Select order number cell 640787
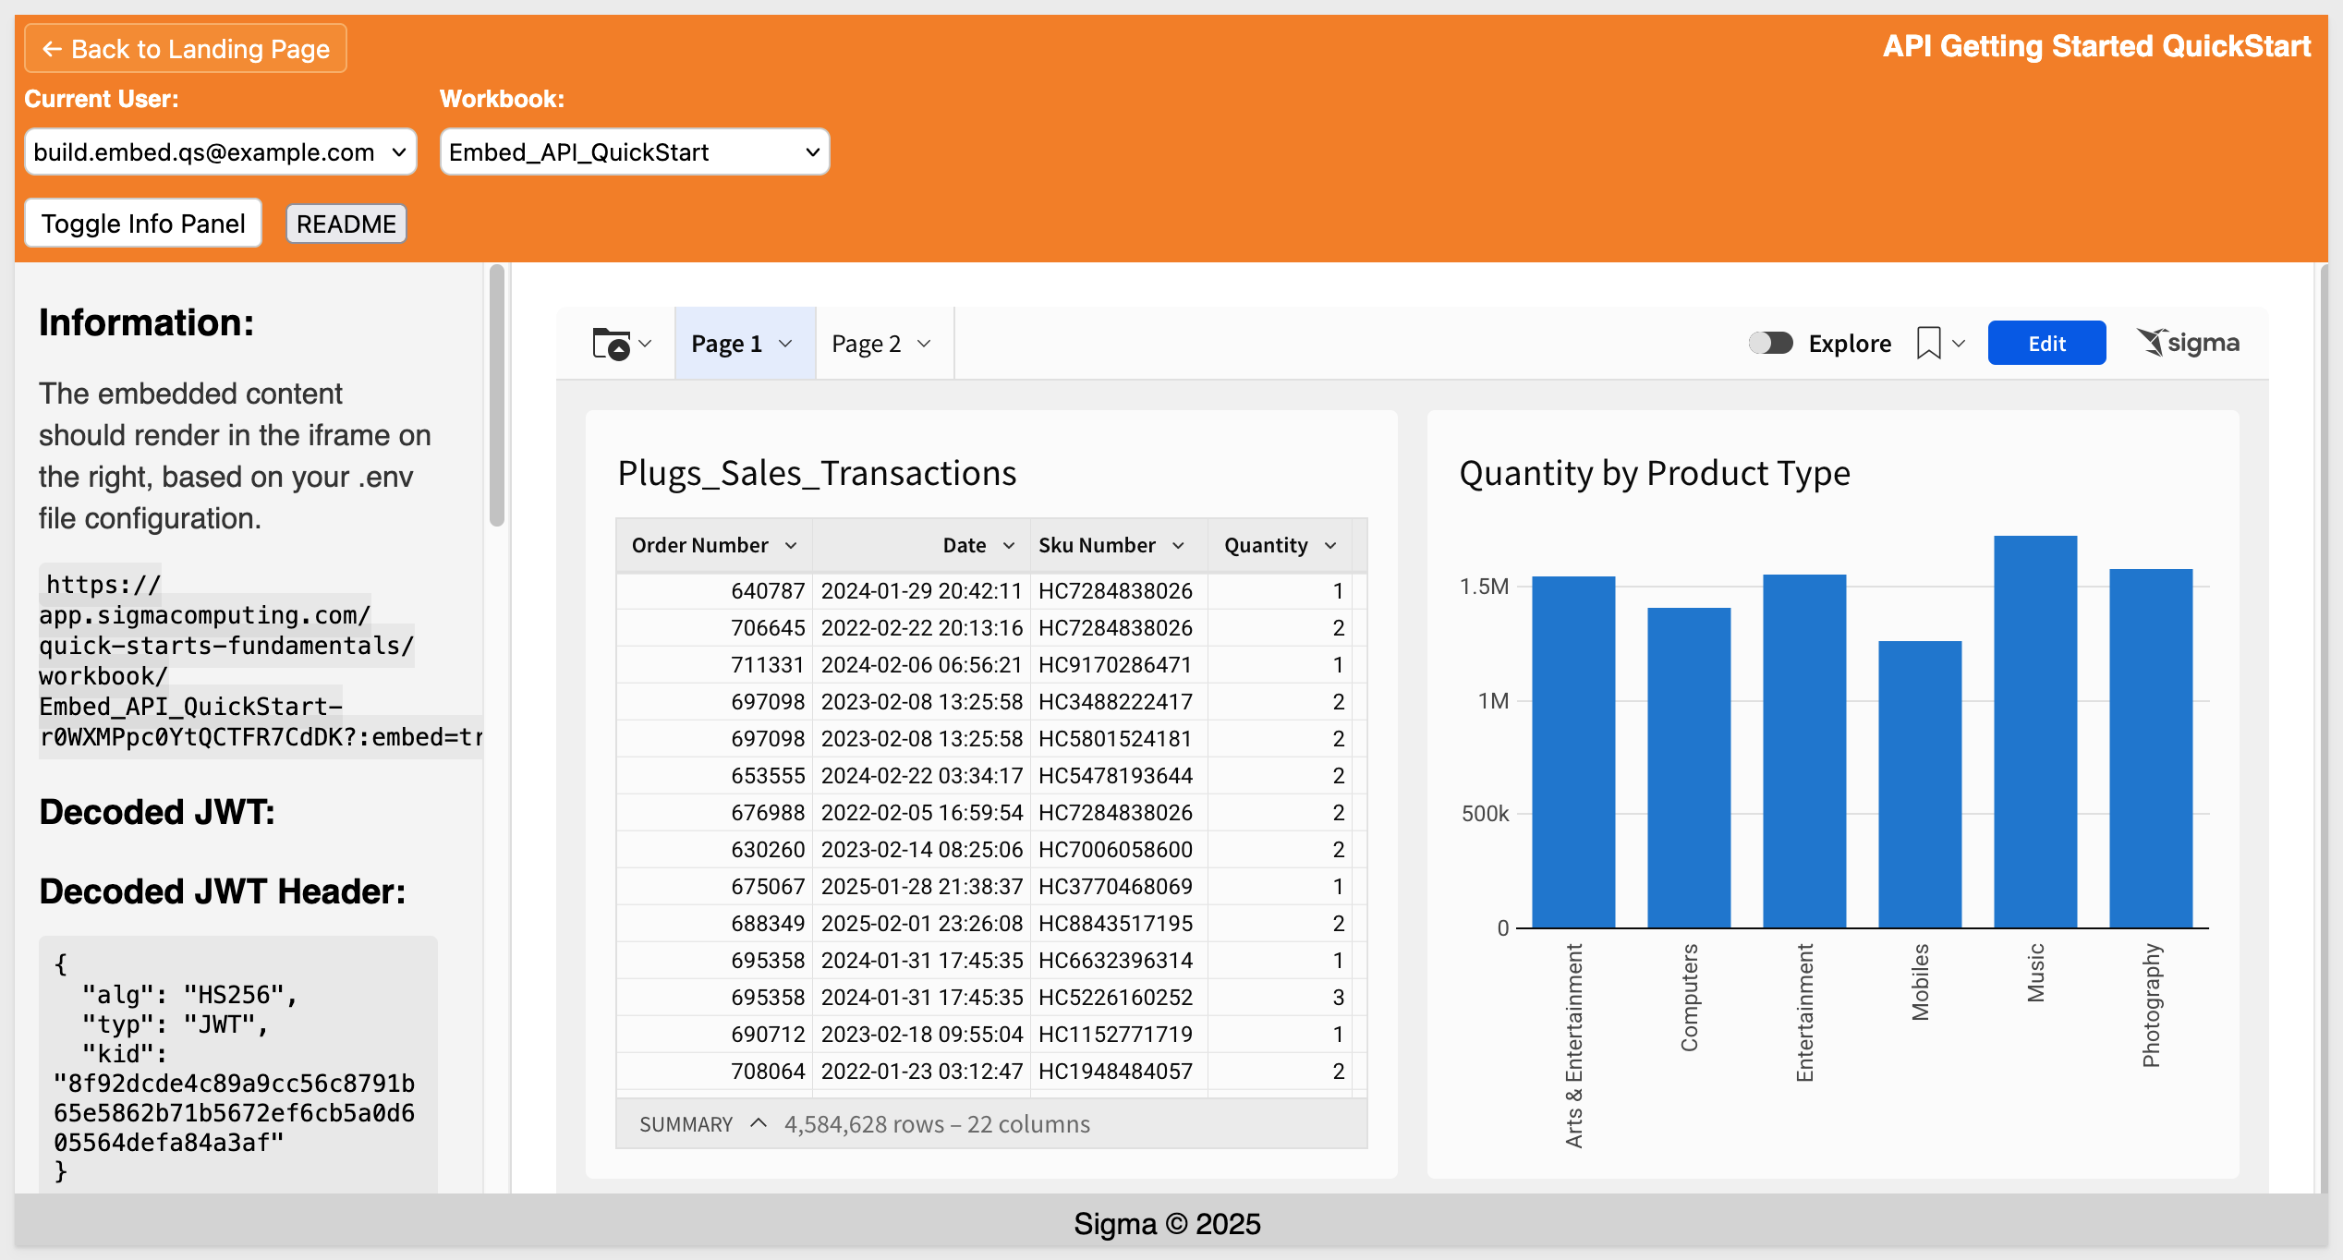This screenshot has height=1260, width=2343. click(714, 591)
